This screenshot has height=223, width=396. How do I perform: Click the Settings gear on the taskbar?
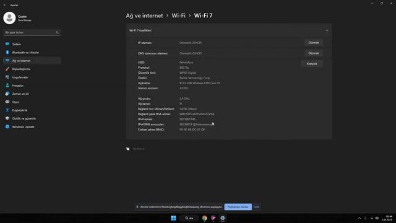223,218
